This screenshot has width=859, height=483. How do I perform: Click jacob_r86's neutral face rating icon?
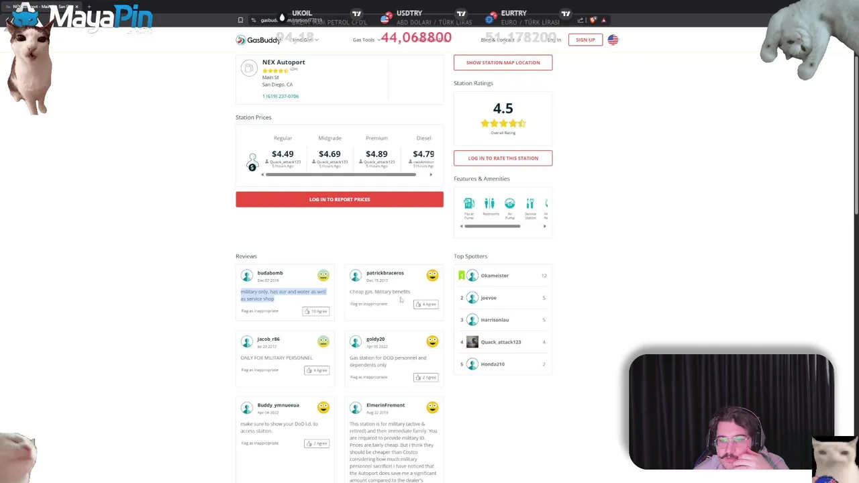323,341
